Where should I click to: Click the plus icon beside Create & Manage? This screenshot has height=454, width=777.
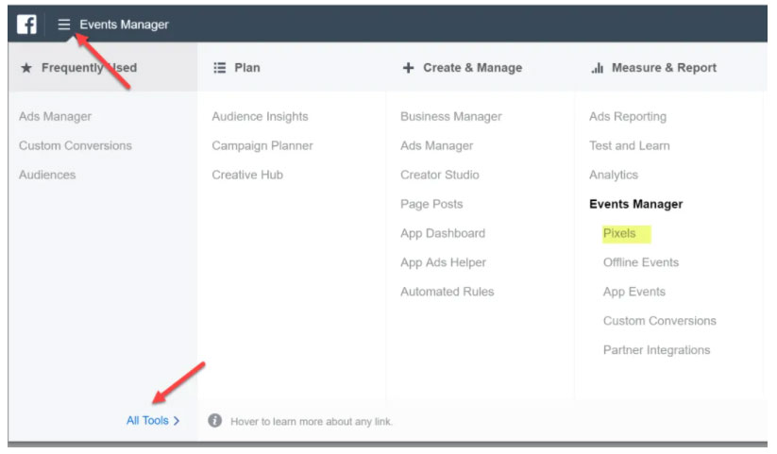408,68
